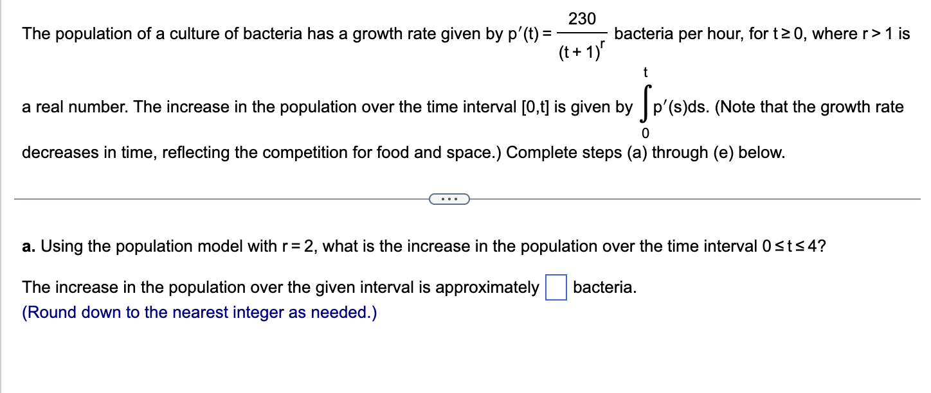
Task: Click the answer input box for bacteria count
Action: click(556, 287)
